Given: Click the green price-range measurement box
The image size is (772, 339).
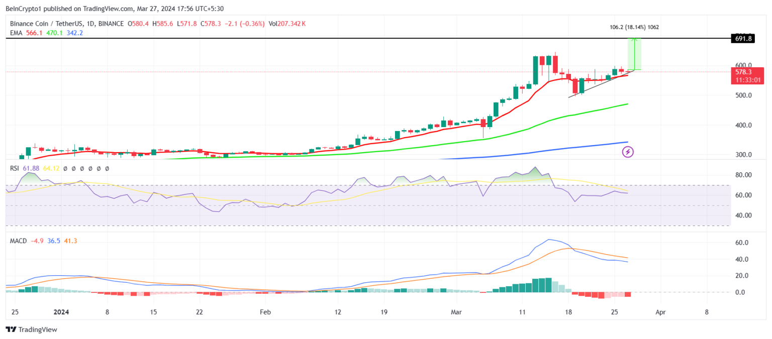Looking at the screenshot, I should click(634, 54).
